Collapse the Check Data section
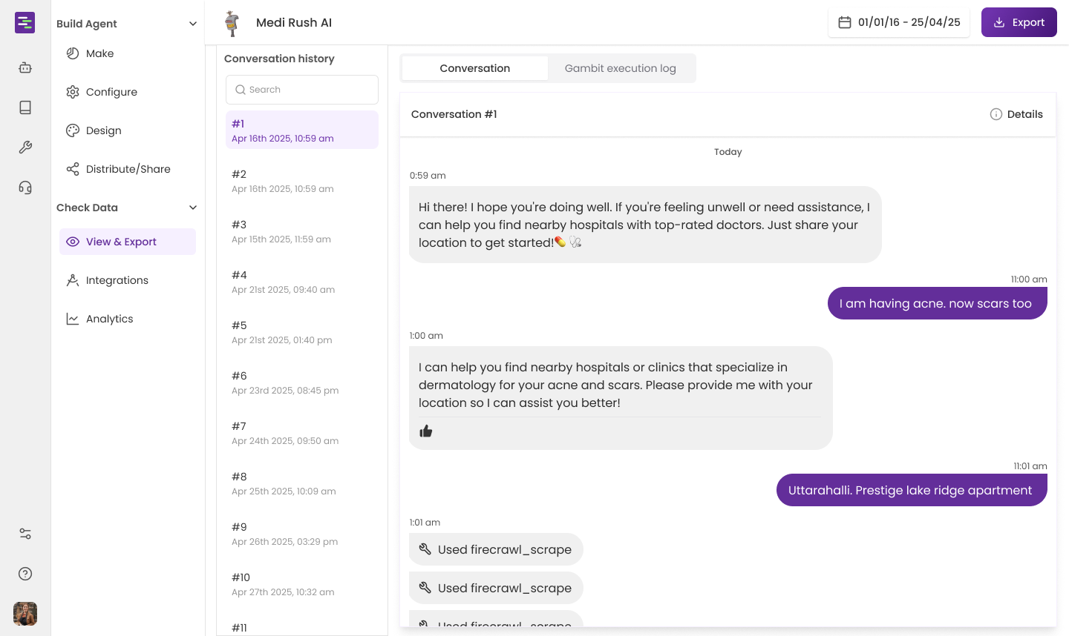The image size is (1069, 636). pos(193,208)
